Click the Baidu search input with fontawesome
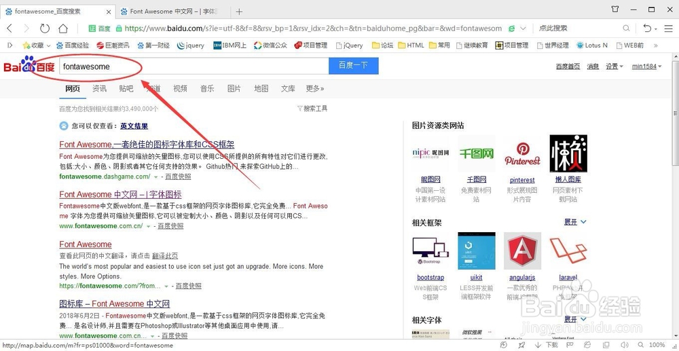Screen dimensions: 679x351 tap(194, 67)
